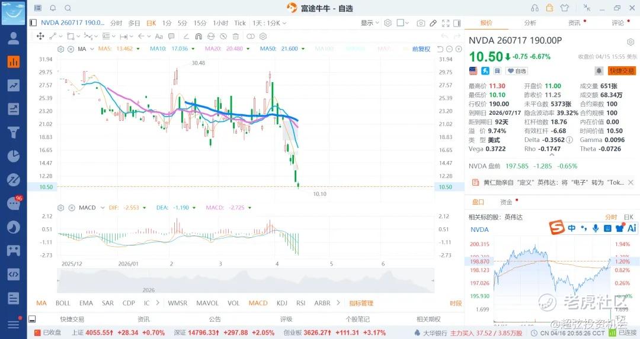
Task: Collapse the bottom panel toggle icon
Action: pos(32,319)
